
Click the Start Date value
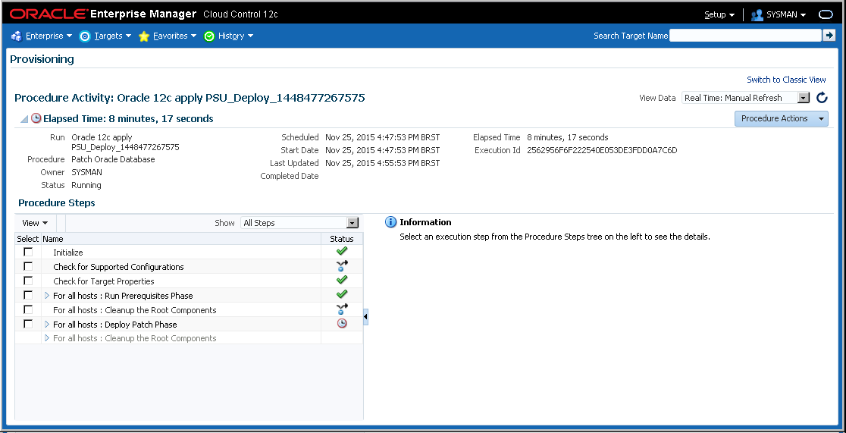click(383, 150)
